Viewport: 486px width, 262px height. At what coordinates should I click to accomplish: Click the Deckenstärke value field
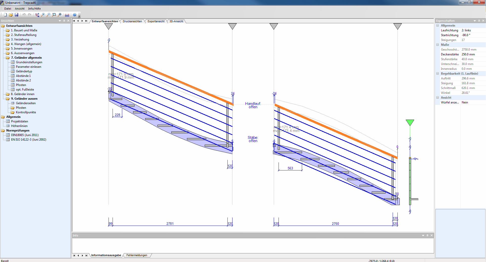(x=472, y=54)
